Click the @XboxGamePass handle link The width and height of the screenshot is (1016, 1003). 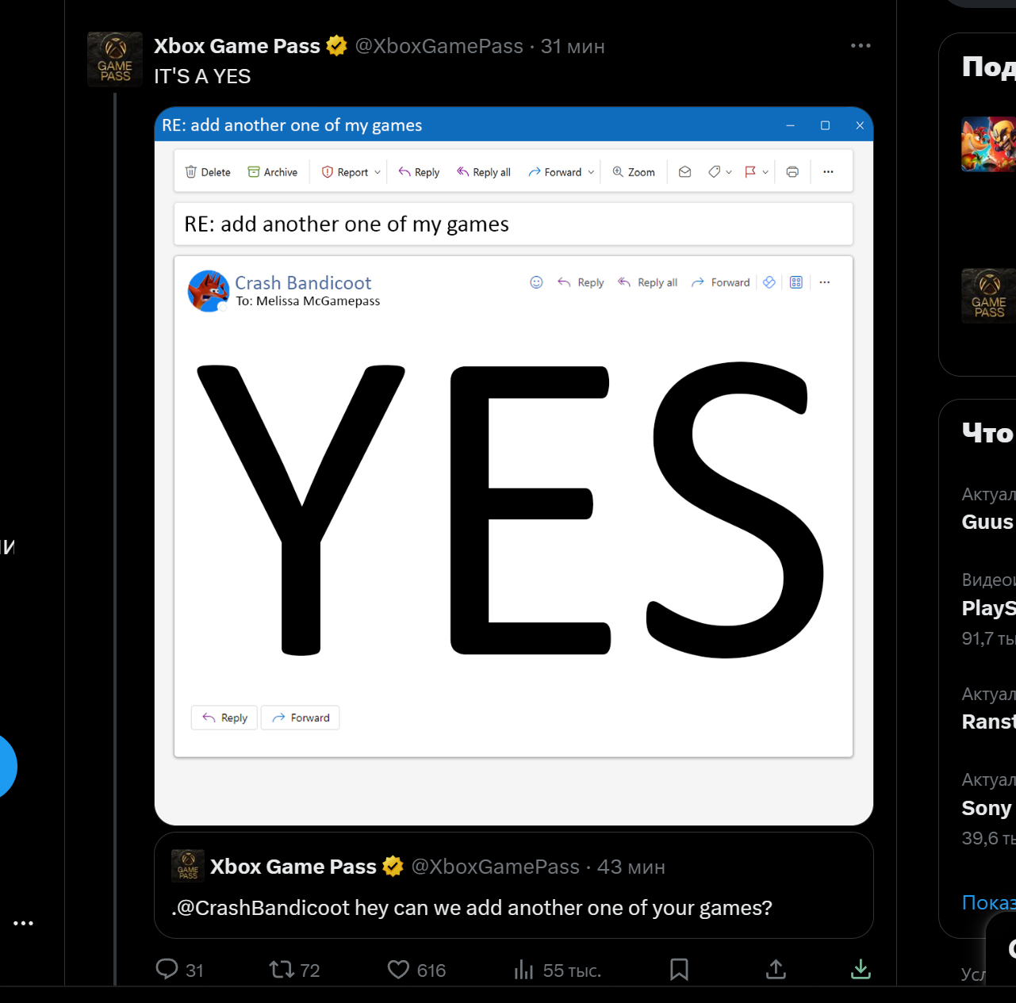click(x=439, y=46)
